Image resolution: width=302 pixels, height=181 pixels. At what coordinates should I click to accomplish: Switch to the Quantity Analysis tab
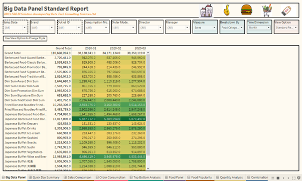tap(230, 177)
